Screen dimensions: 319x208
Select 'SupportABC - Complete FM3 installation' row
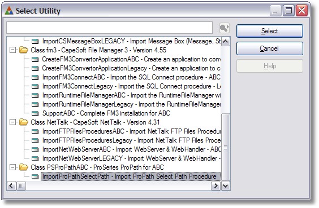click(106, 113)
